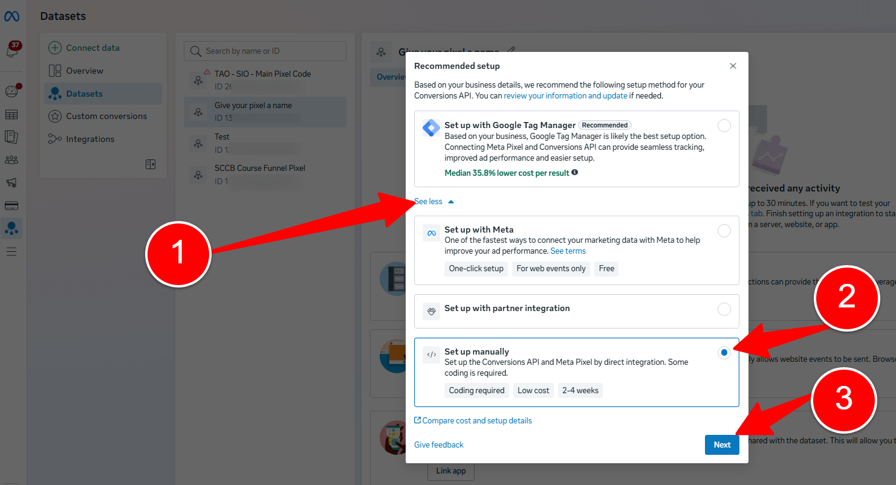Click the Link app button
Viewport: 896px width, 485px height.
click(451, 471)
